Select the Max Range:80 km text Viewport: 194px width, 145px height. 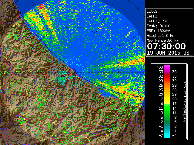pyautogui.click(x=162, y=40)
